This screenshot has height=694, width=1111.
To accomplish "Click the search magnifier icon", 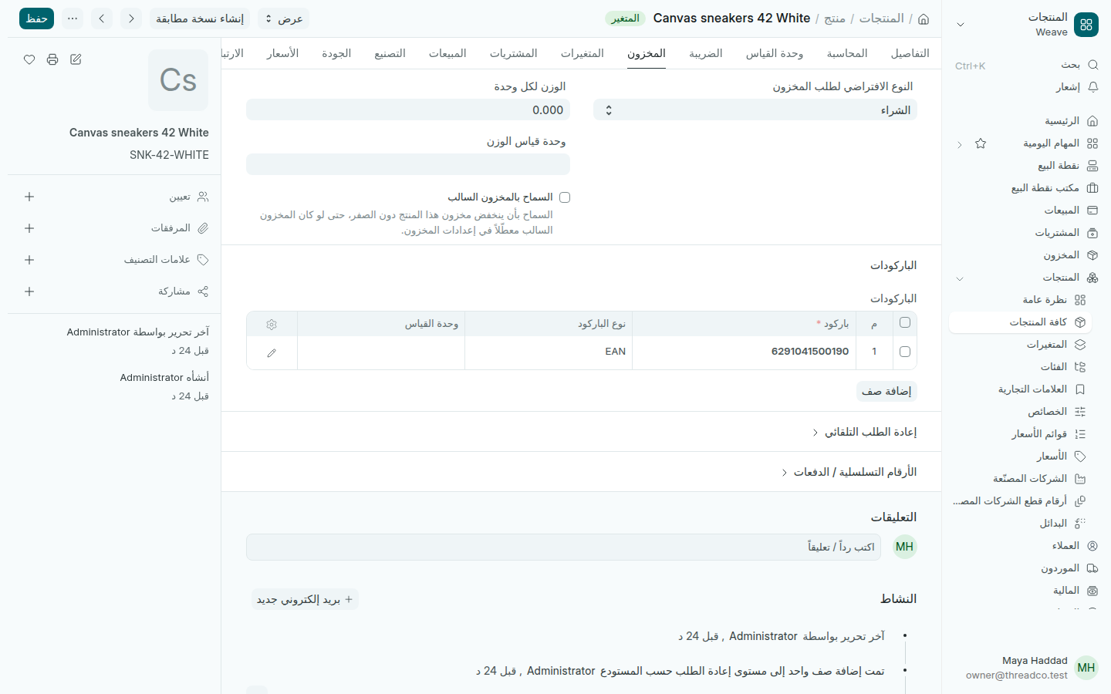I will coord(1092,65).
